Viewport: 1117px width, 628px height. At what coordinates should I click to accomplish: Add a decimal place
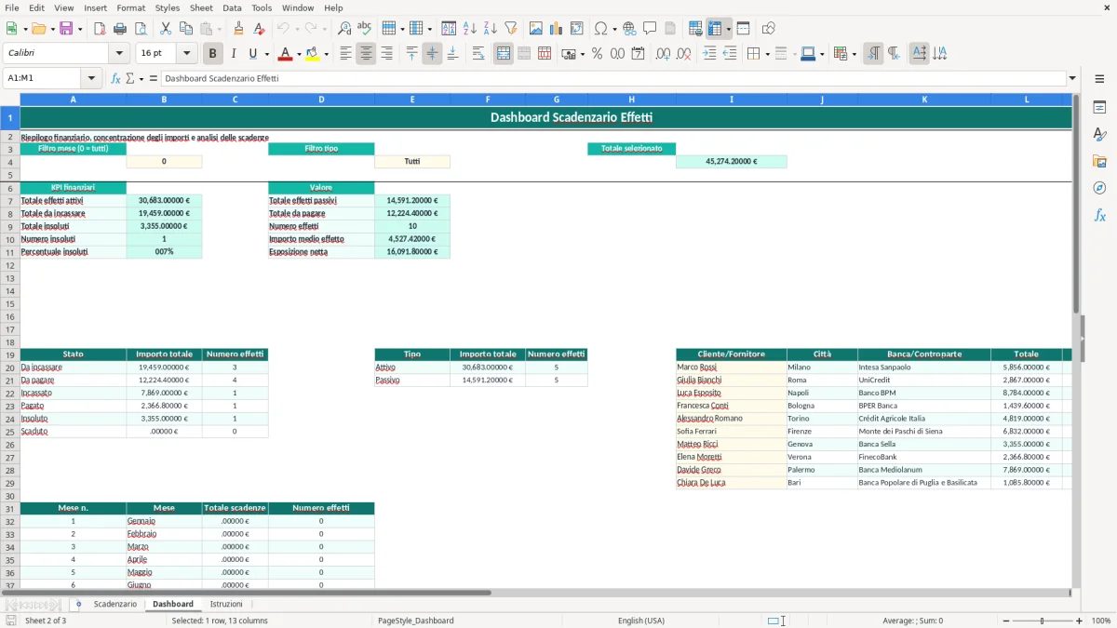(664, 54)
